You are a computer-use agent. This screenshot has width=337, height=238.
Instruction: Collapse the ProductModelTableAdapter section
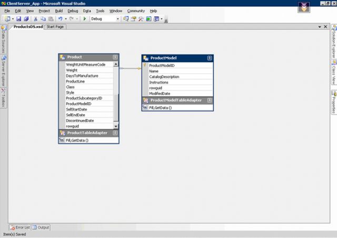[210, 101]
